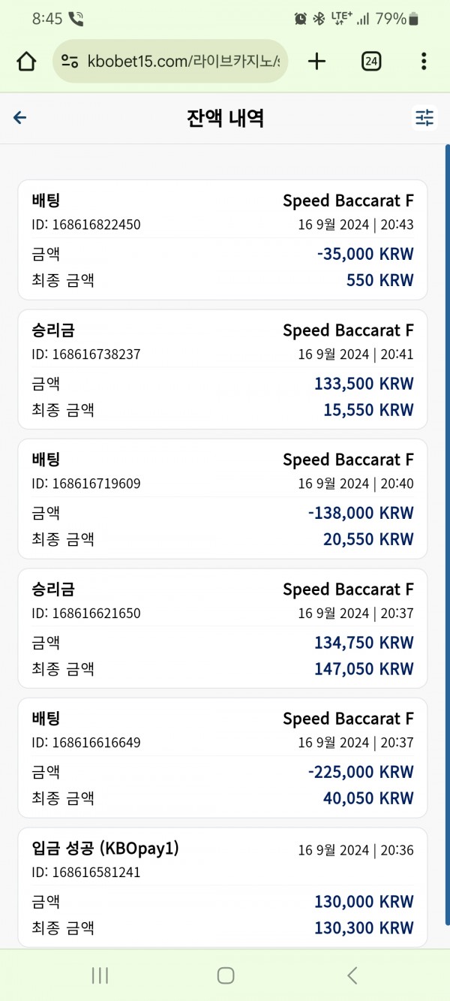Viewport: 450px width, 1001px height.
Task: Open the 134,750 KRW winnings entry
Action: point(223,629)
